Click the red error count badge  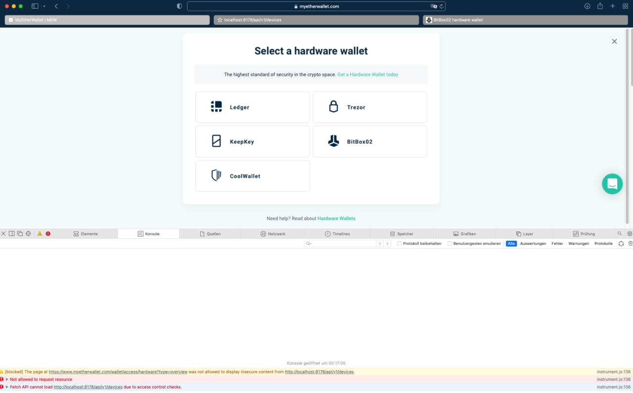[x=48, y=233]
